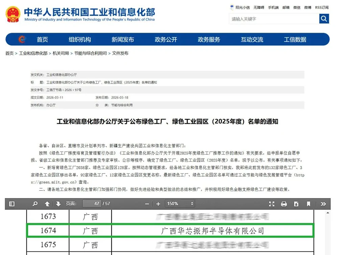Open the 150% zoom level dropdown

(179, 204)
